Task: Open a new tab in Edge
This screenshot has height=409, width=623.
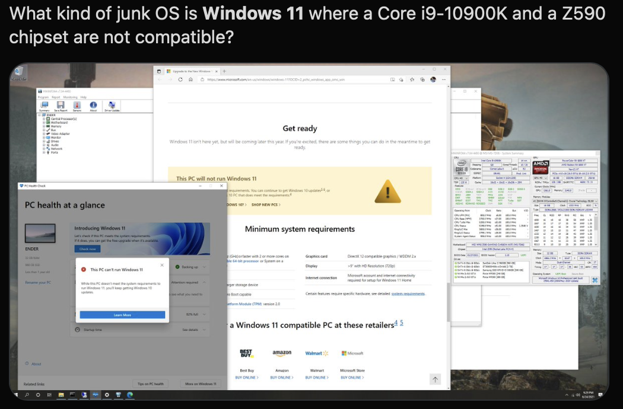Action: coord(224,72)
